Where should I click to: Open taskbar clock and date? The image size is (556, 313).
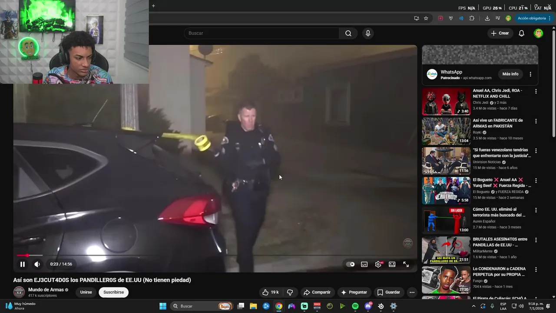coord(536,306)
